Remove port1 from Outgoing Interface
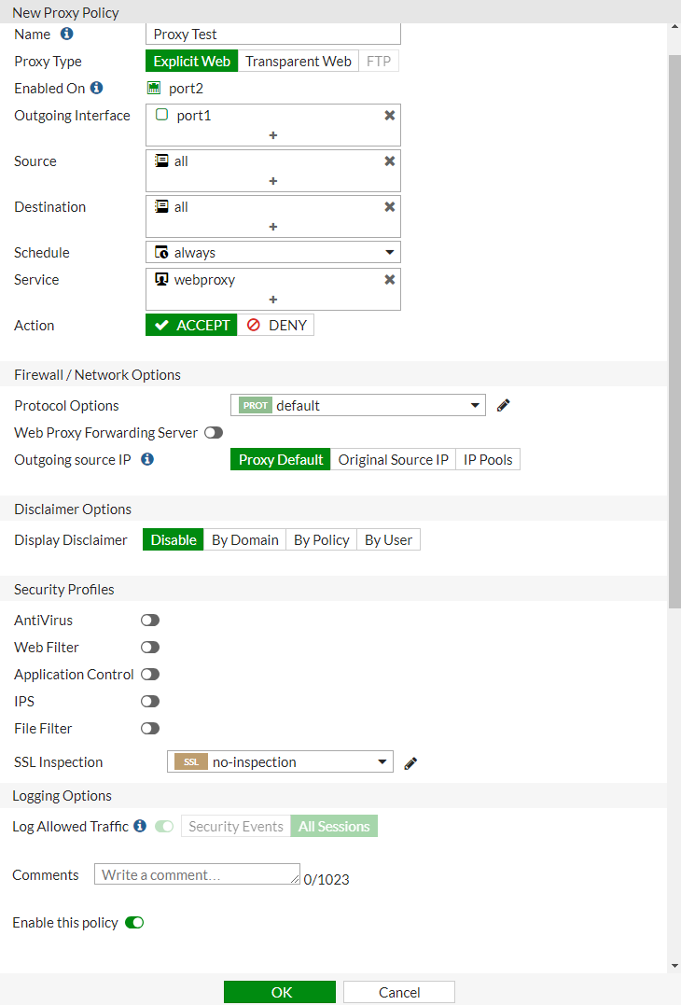The image size is (681, 1005). pyautogui.click(x=389, y=115)
